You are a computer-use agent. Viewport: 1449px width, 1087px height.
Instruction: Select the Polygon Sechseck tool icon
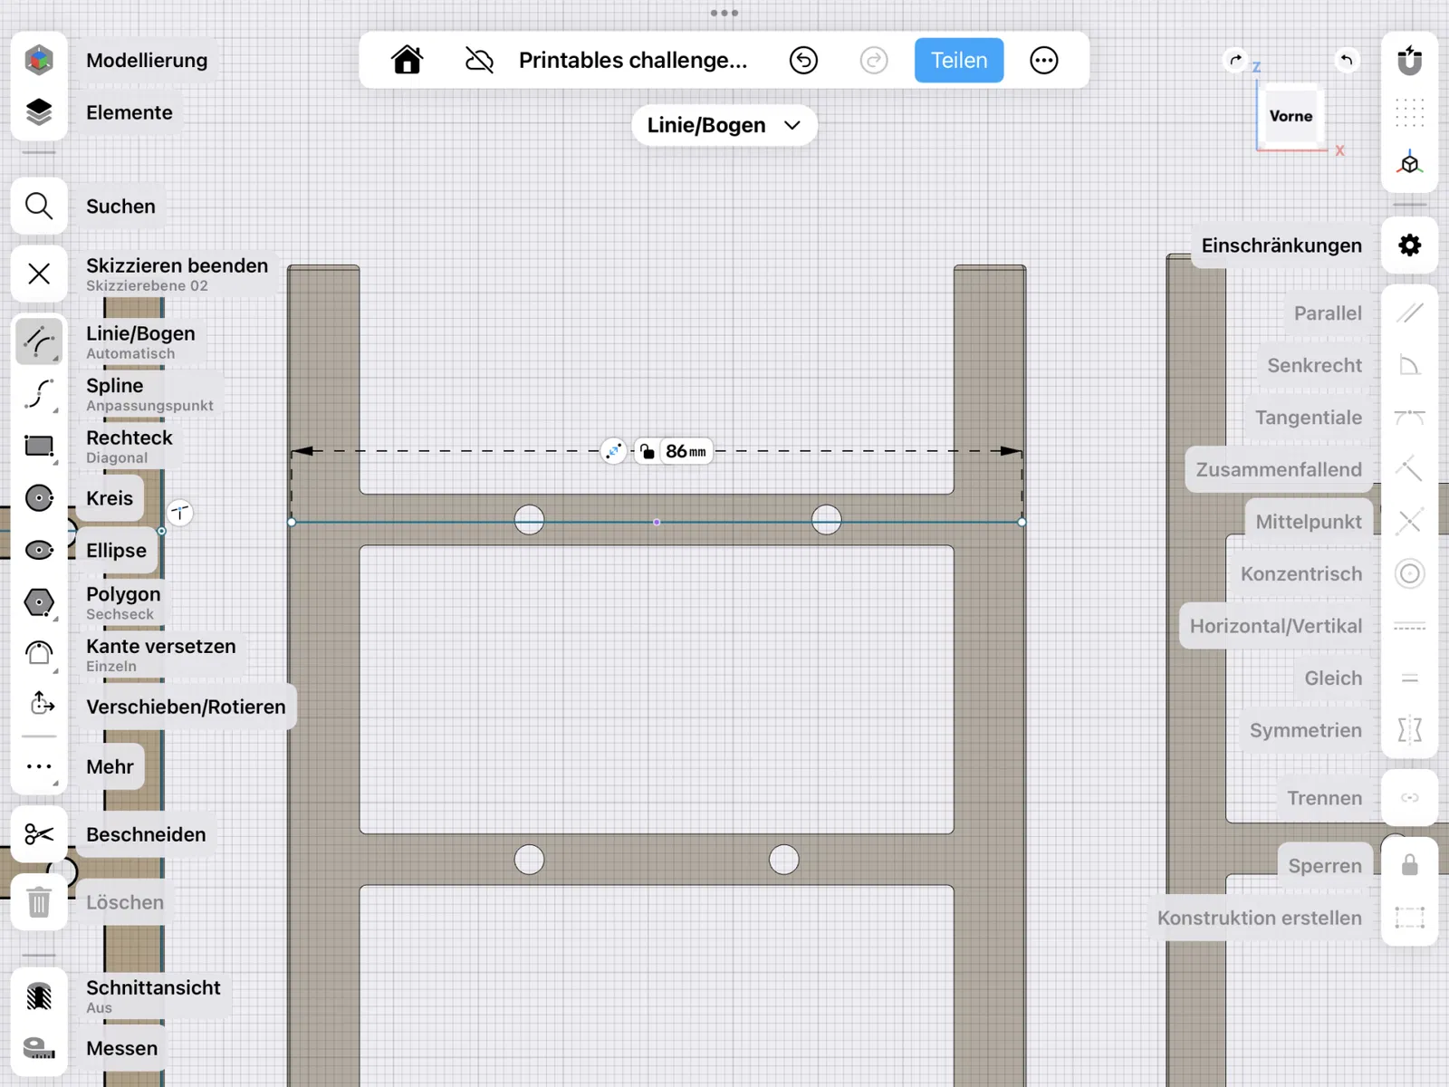(x=39, y=602)
